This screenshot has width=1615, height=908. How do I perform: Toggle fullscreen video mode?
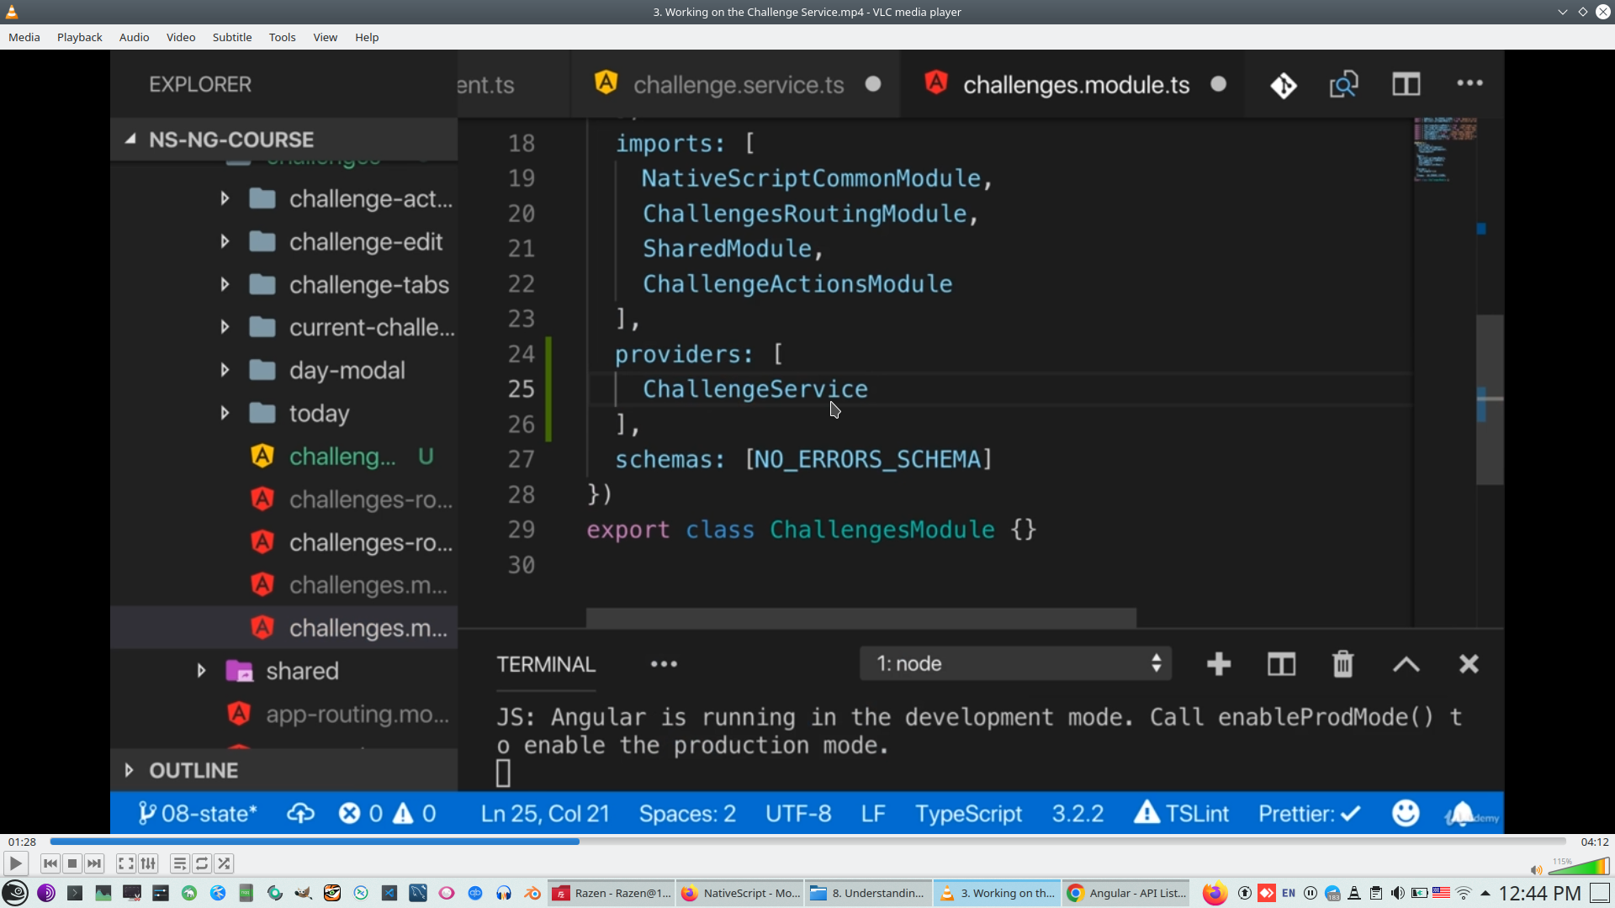pos(125,863)
